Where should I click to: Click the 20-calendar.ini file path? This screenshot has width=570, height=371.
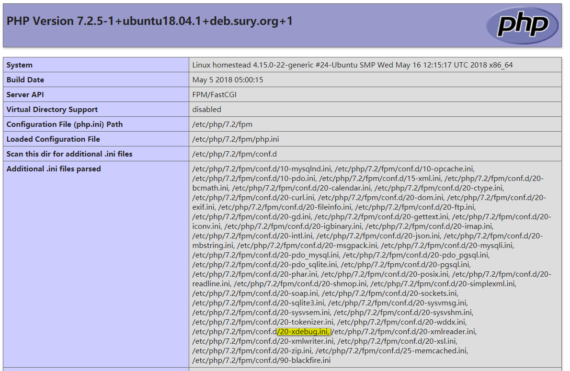click(x=301, y=188)
